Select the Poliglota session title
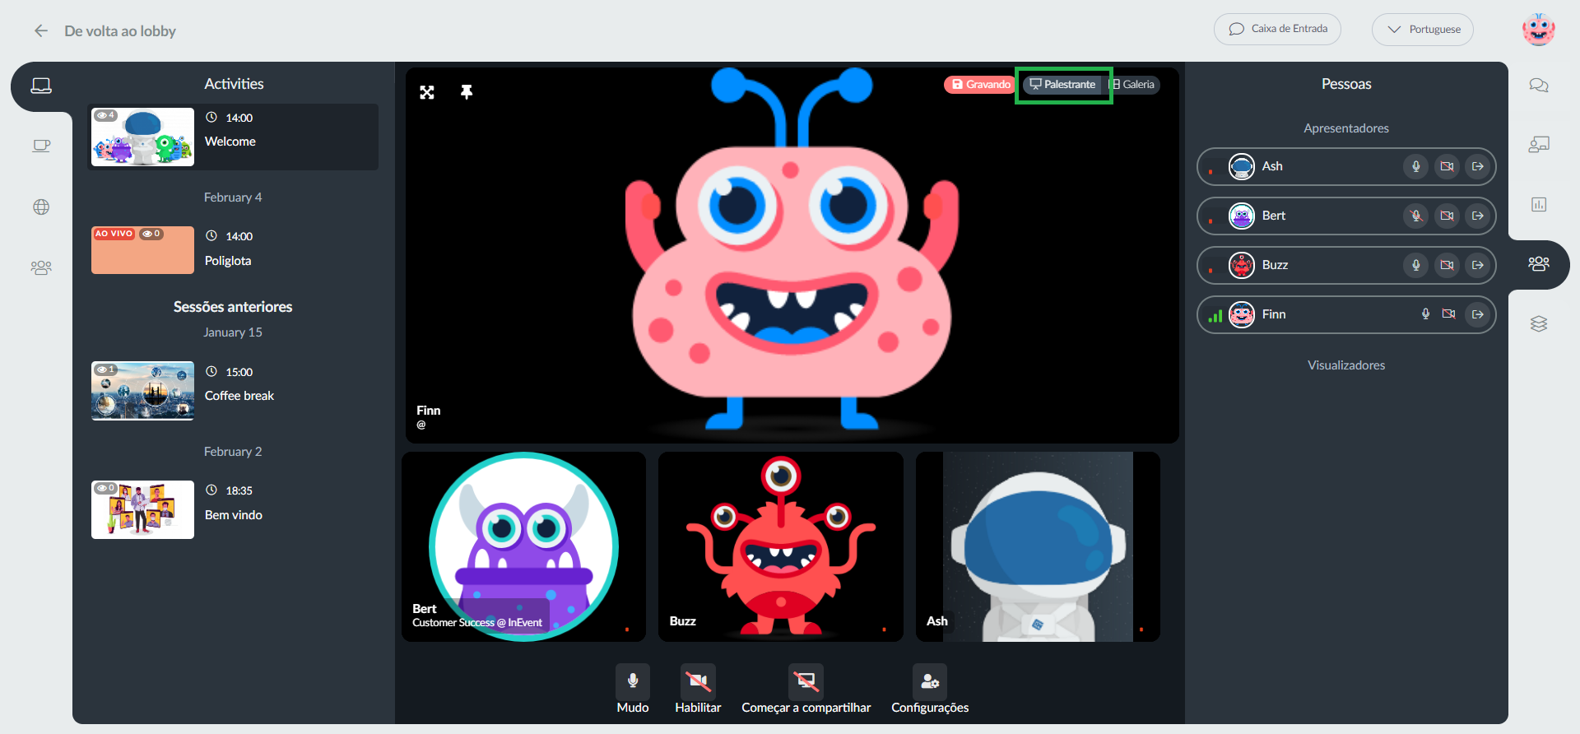 click(x=228, y=261)
